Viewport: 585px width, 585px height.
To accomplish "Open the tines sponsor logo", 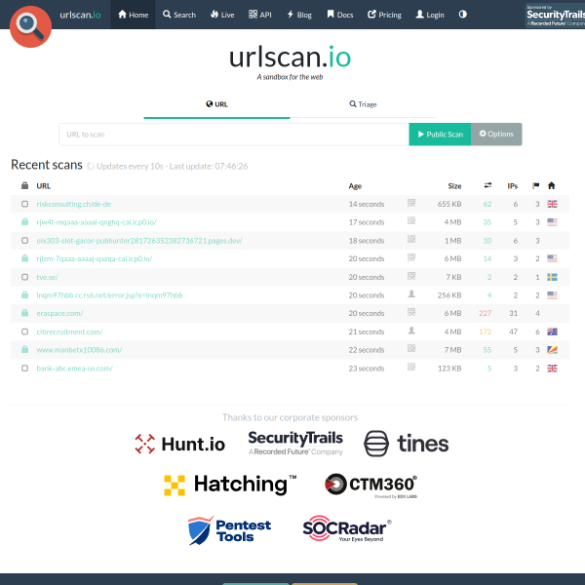I will coord(406,444).
